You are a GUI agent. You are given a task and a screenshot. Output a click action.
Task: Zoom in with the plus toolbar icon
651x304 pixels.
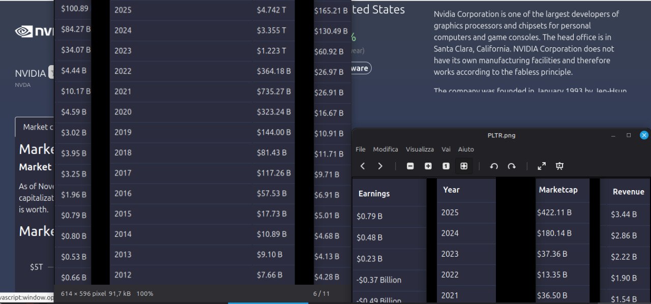tap(428, 166)
